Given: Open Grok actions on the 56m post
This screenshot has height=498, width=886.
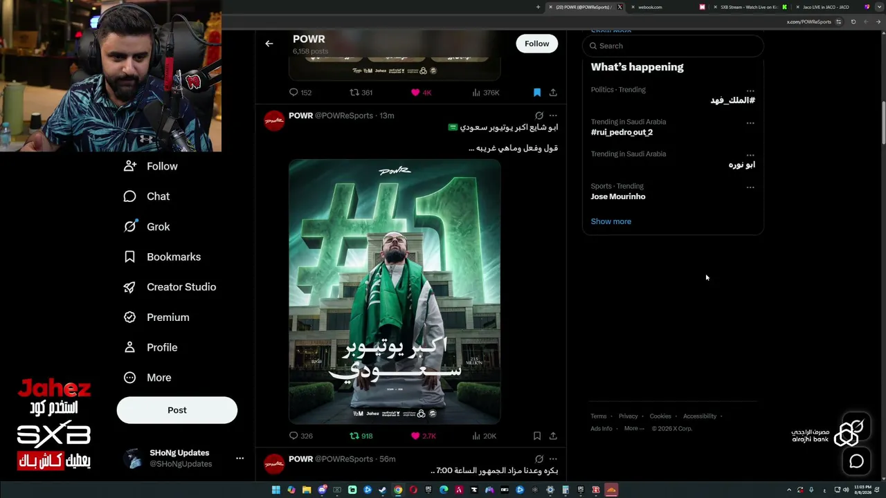Looking at the screenshot, I should (x=539, y=459).
